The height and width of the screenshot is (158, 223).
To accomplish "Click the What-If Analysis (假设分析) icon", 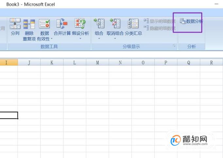I will tap(80, 24).
